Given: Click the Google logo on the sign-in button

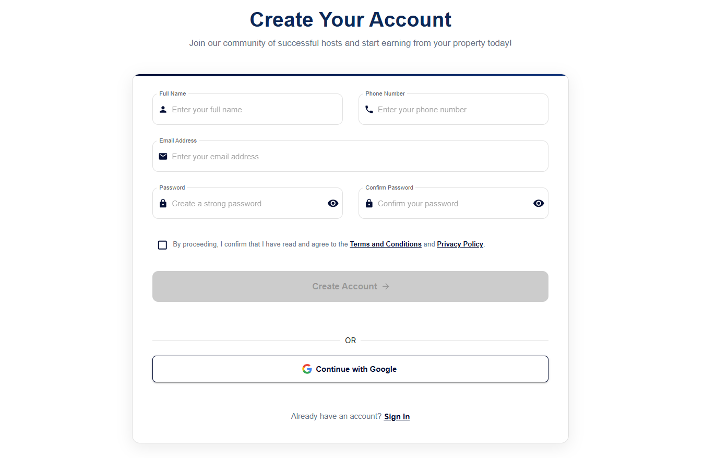Looking at the screenshot, I should [x=307, y=369].
